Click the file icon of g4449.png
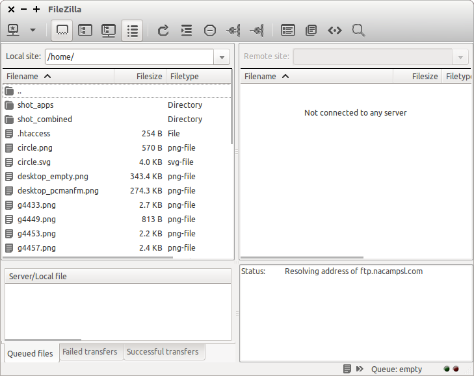 [x=9, y=219]
